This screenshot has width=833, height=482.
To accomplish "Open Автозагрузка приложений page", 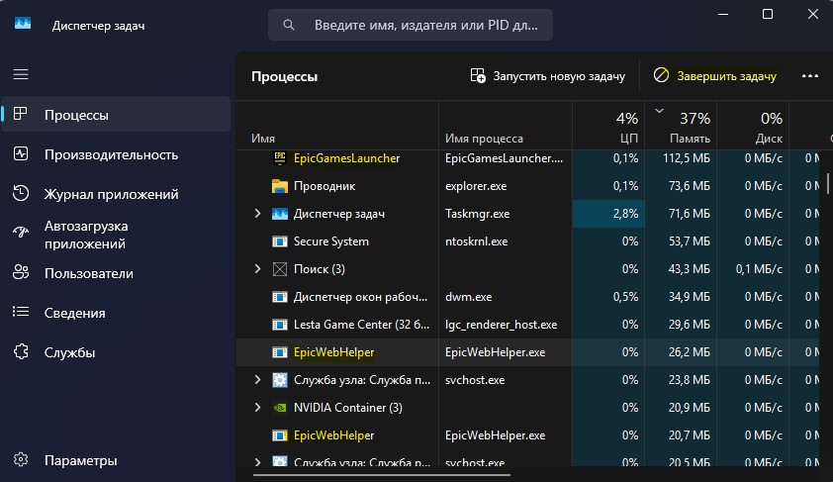I will click(x=85, y=235).
